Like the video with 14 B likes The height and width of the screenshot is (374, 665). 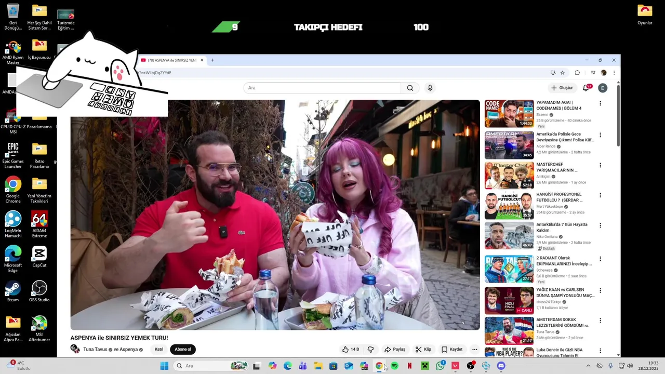click(350, 350)
